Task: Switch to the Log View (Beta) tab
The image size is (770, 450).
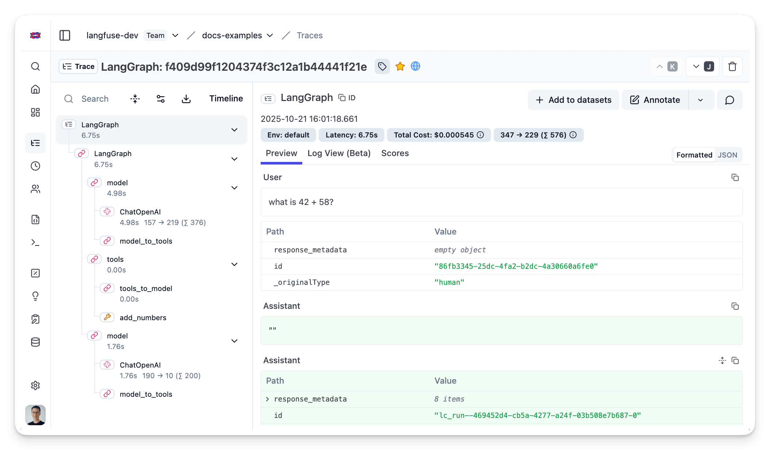Action: coord(339,154)
